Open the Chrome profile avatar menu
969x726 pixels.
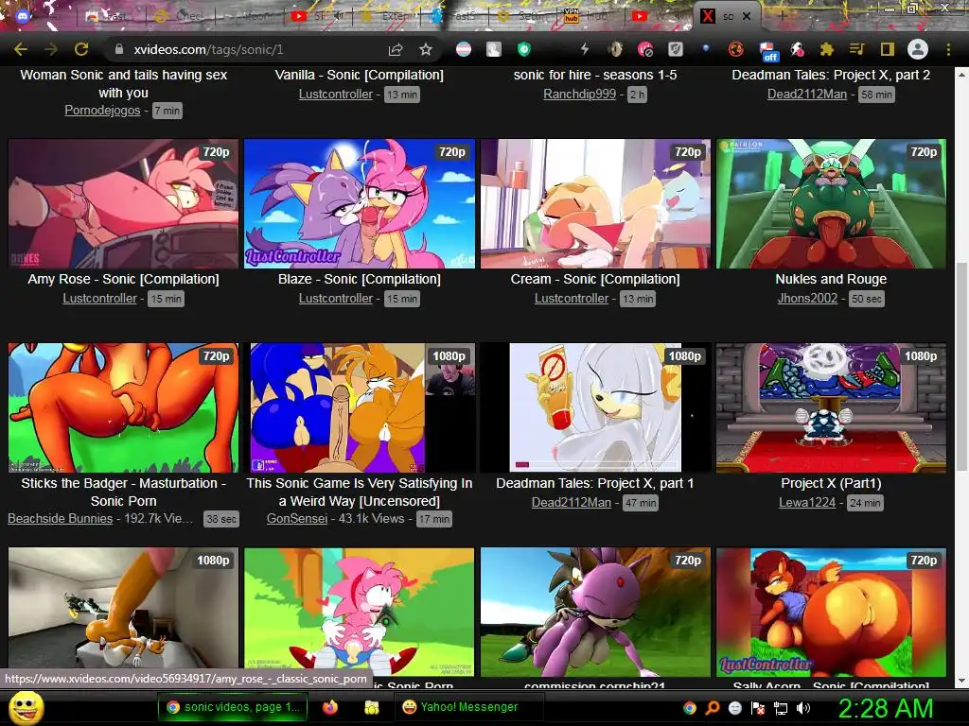918,49
